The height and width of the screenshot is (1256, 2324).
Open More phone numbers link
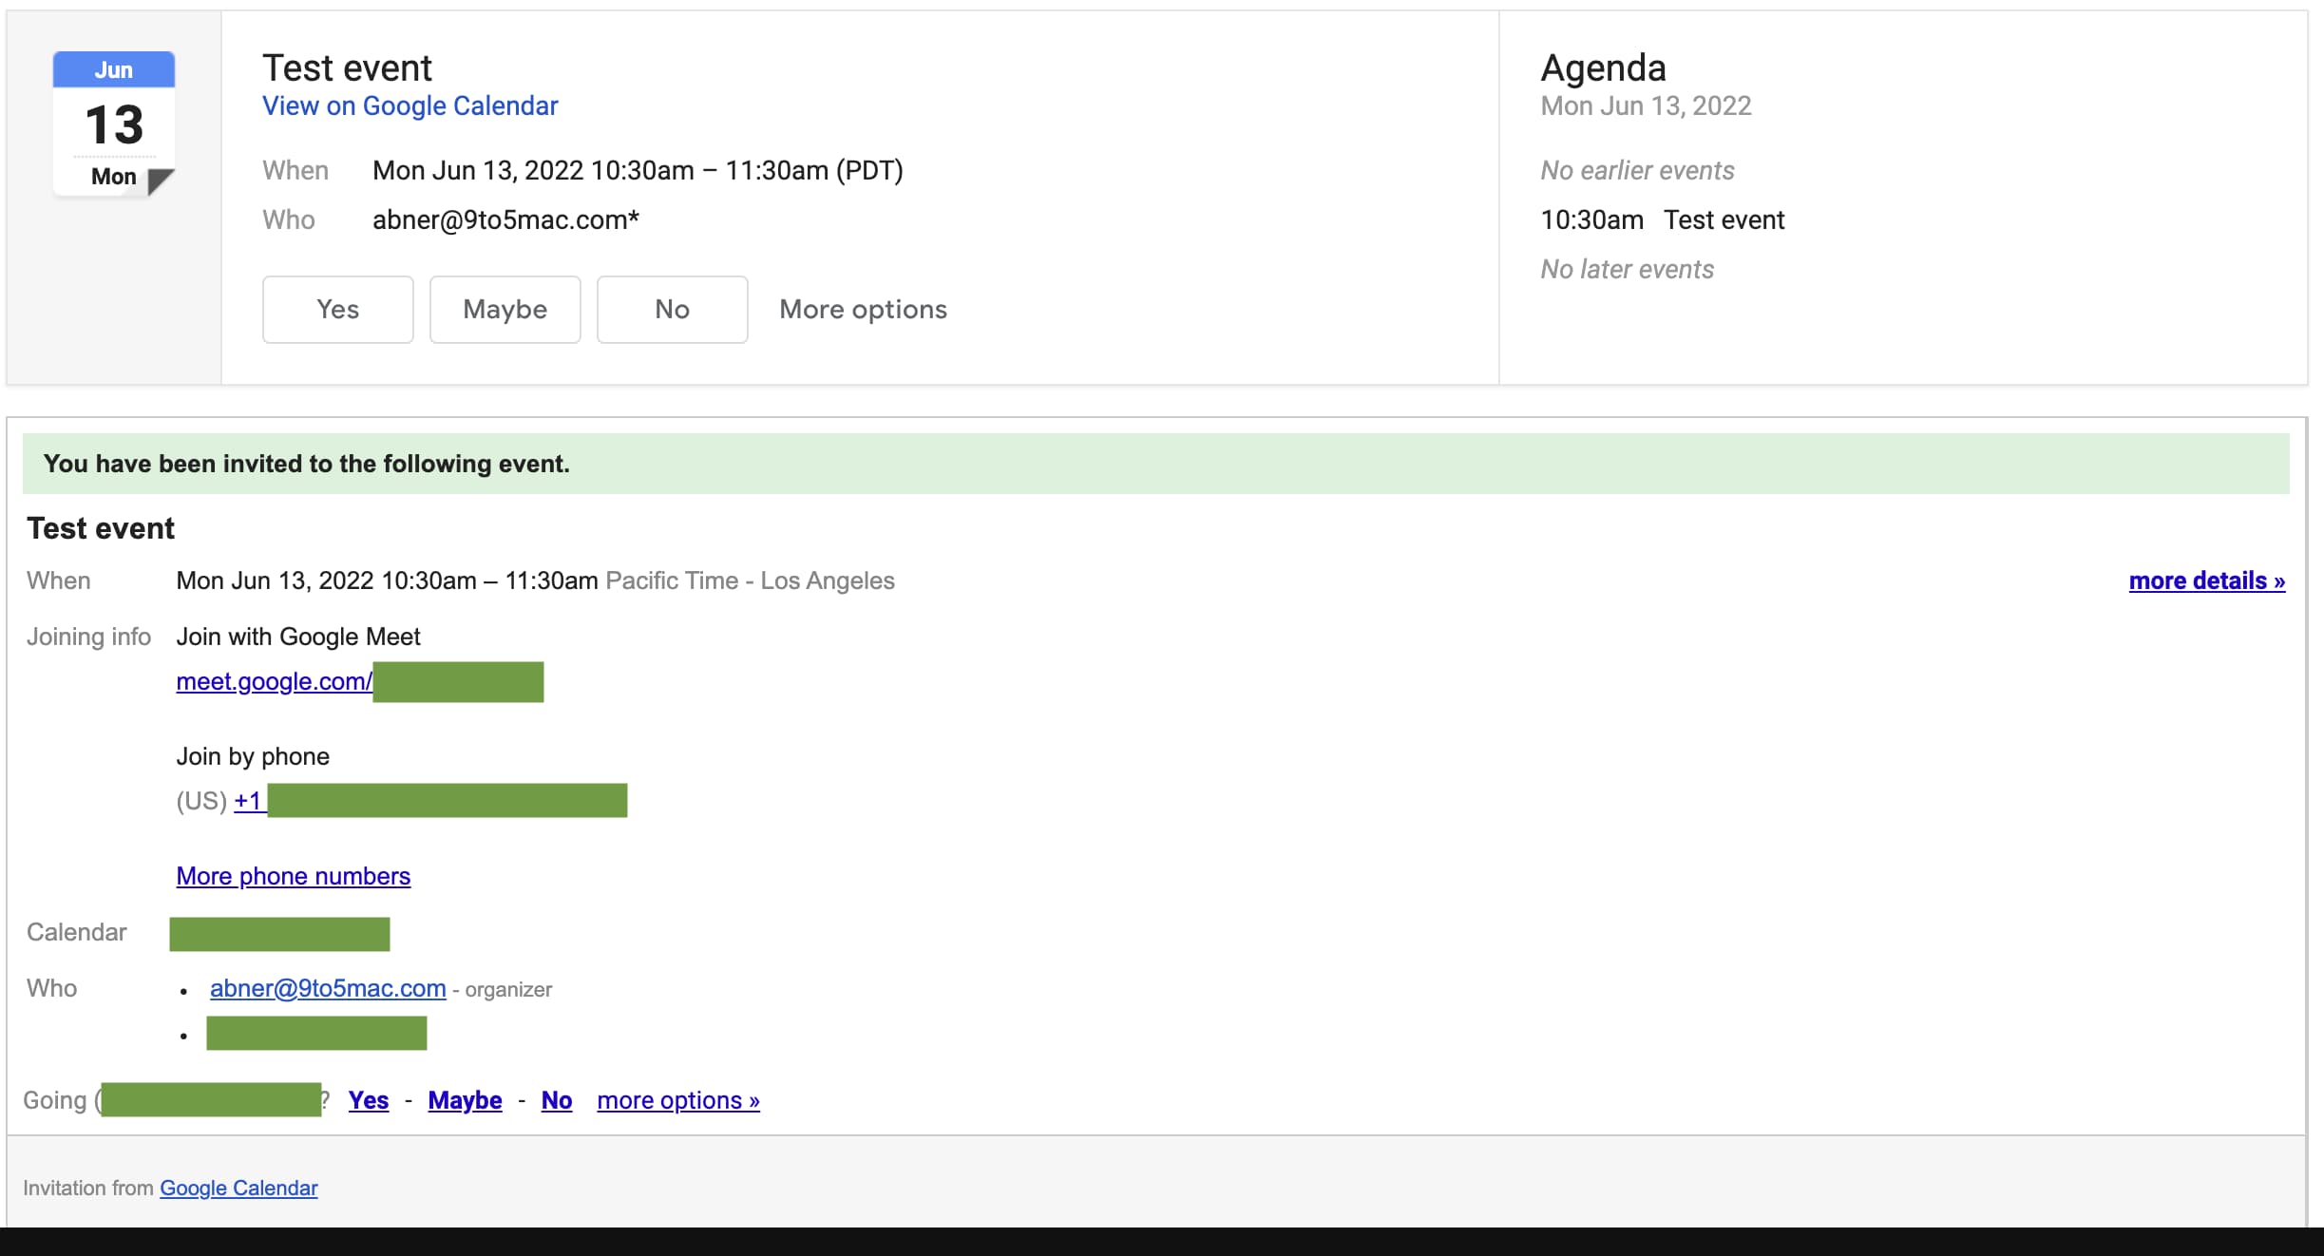click(293, 876)
